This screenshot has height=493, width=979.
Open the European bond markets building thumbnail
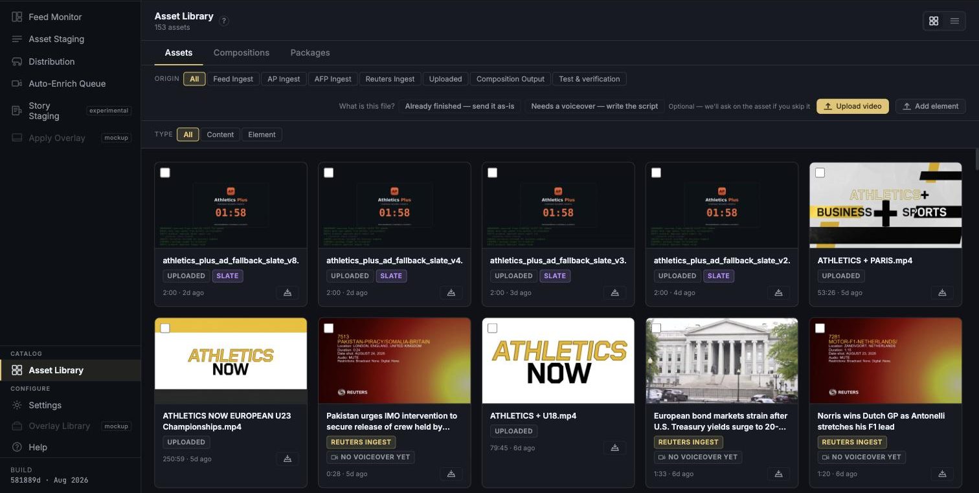(x=722, y=360)
